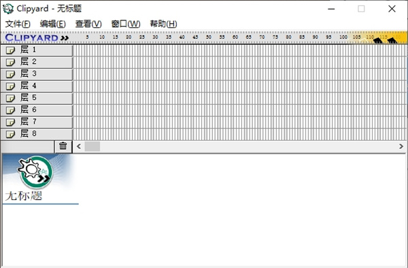Viewport: 408px width, 268px height.
Task: Click the gear logo thumbnail in canvas
Action: (36, 171)
